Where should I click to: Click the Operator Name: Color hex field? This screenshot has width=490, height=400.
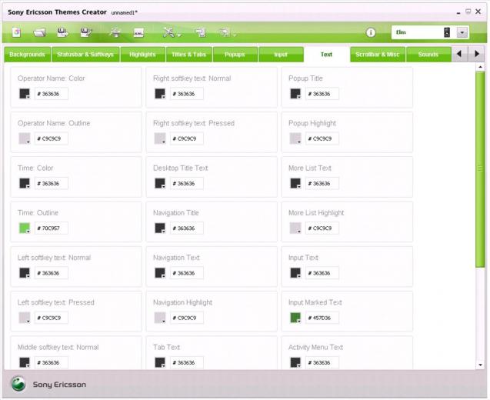coord(52,94)
